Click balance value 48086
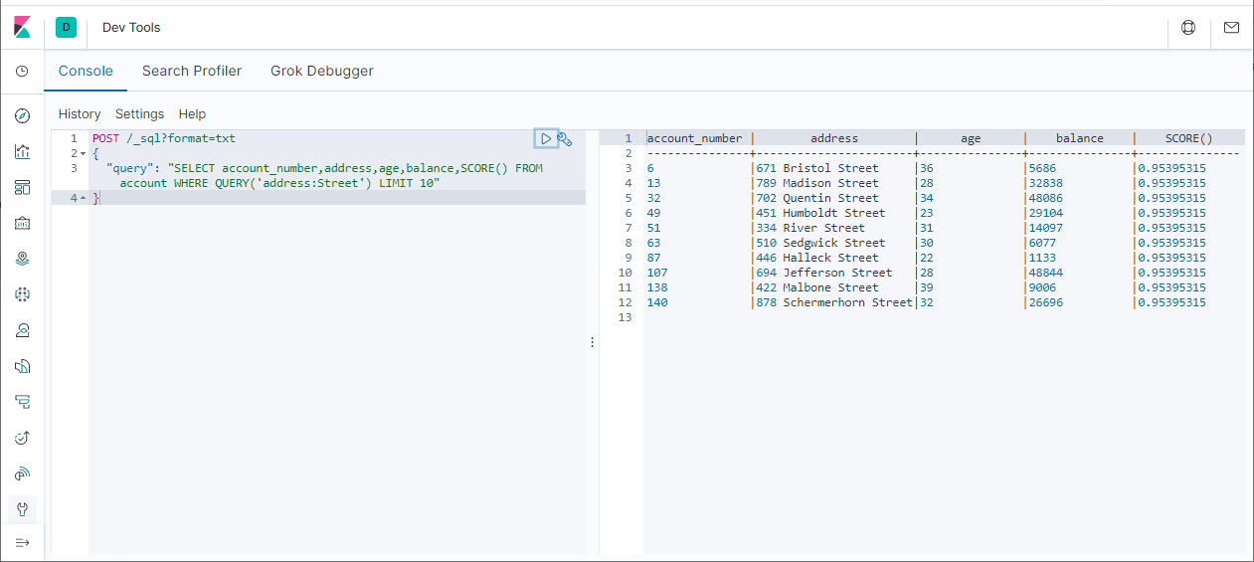Image resolution: width=1254 pixels, height=562 pixels. 1046,199
